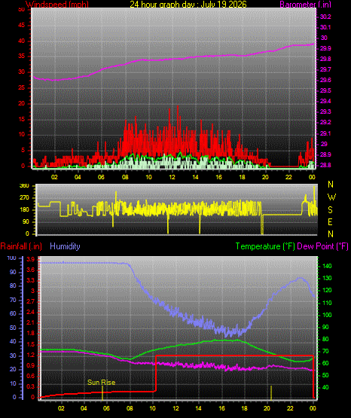The height and width of the screenshot is (418, 351).
Task: Click temperature axis value 140
Action: click(x=327, y=266)
